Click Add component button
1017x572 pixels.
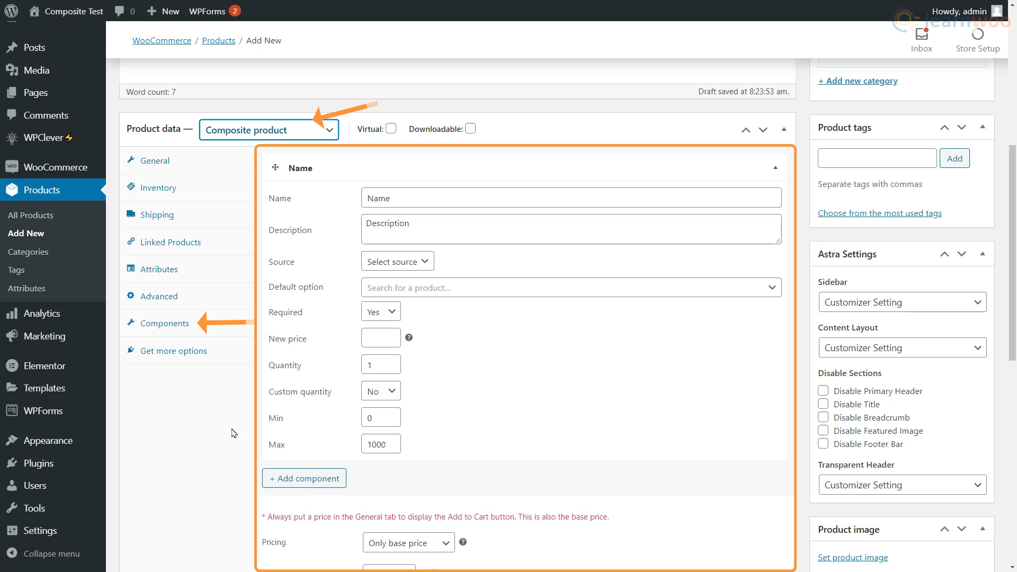coord(304,478)
